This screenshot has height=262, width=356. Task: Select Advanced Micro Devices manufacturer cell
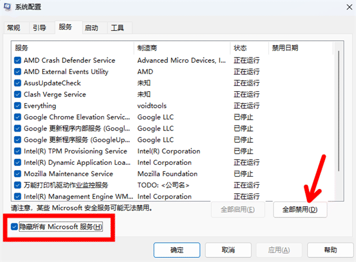(182, 60)
